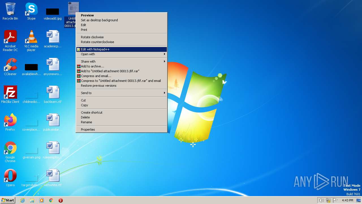Image resolution: width=362 pixels, height=204 pixels.
Task: Select Print in the context menu
Action: 122,30
